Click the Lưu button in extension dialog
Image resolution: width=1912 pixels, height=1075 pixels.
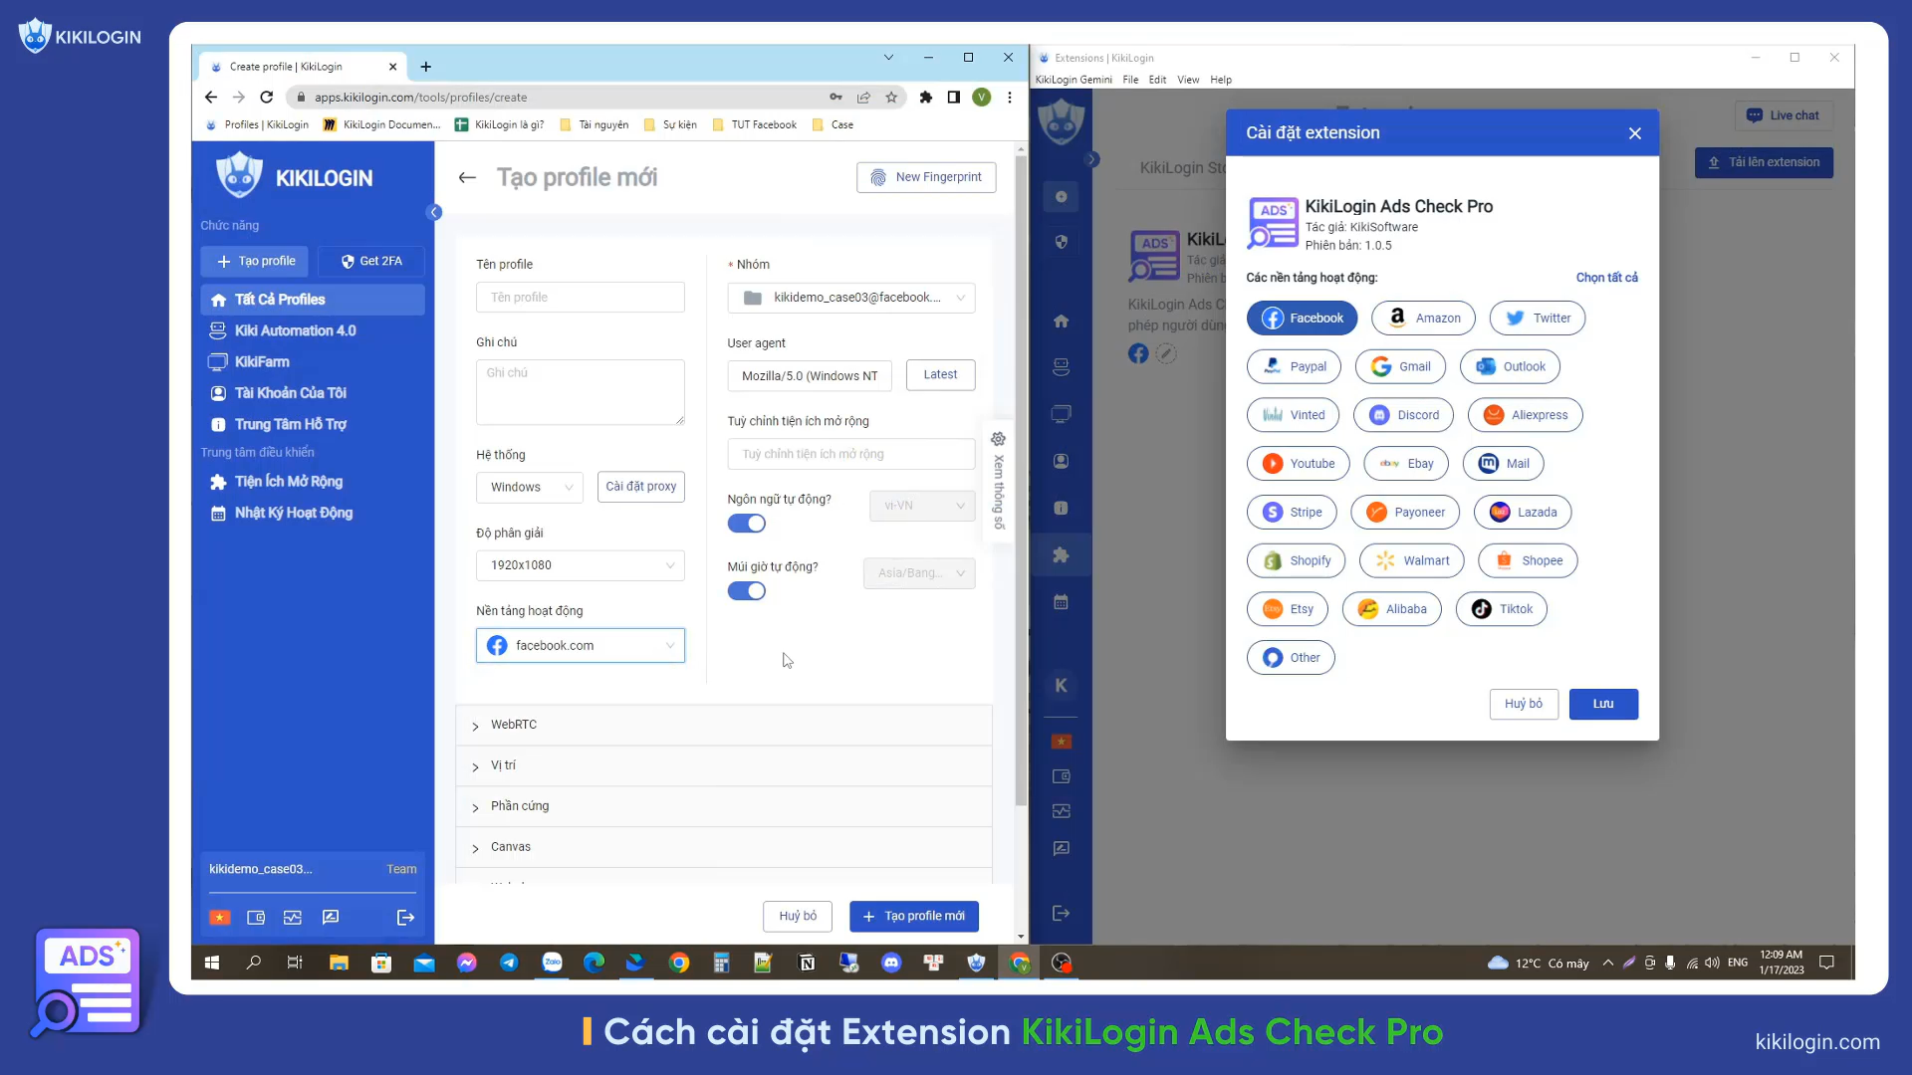coord(1602,704)
